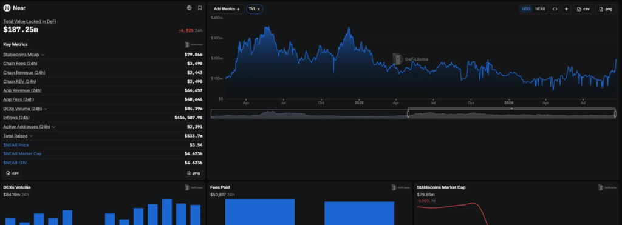The height and width of the screenshot is (225, 622).
Task: Click the DEXs Volume chart title
Action: click(17, 187)
